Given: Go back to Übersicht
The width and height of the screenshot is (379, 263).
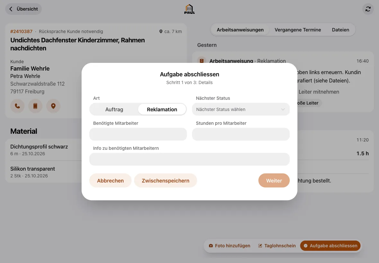Looking at the screenshot, I should tap(23, 9).
